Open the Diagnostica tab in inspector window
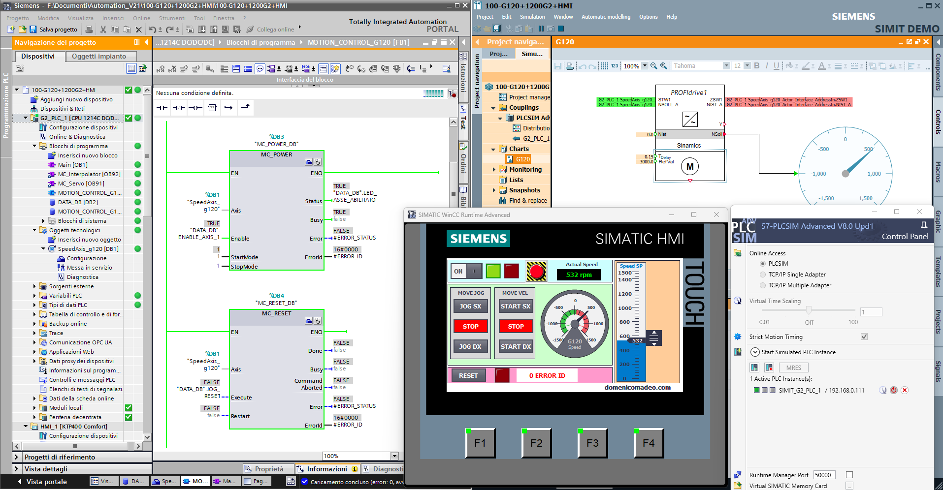This screenshot has height=490, width=943. click(383, 469)
